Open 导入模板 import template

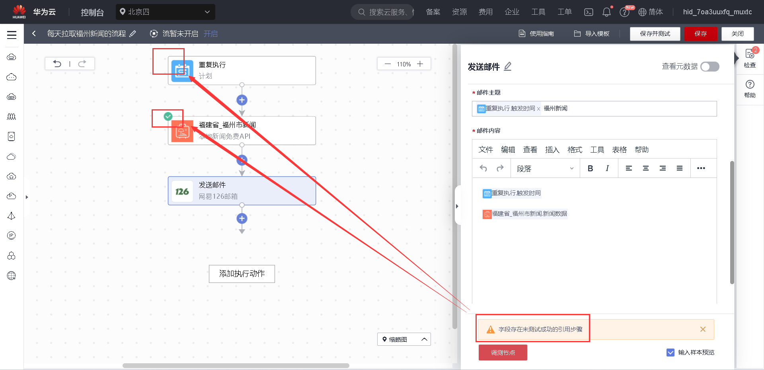(592, 34)
